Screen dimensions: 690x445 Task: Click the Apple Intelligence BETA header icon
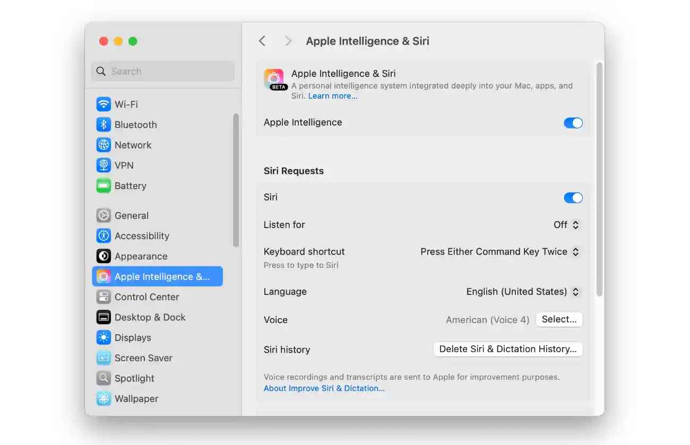point(275,80)
